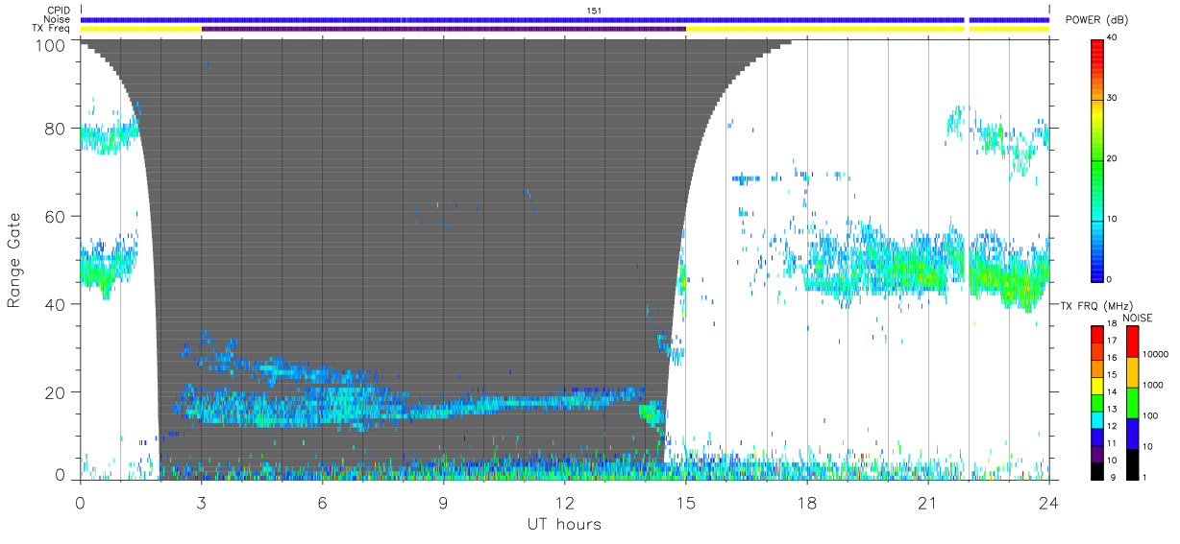
Task: Click the 'Noise' row label at top left
Action: 58,19
